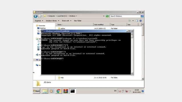Select the Favorites star in sidebar
This screenshot has height=102, width=182.
tap(37, 25)
